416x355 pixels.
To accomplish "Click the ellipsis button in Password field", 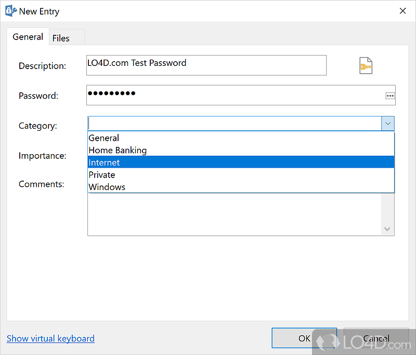I will pos(389,95).
